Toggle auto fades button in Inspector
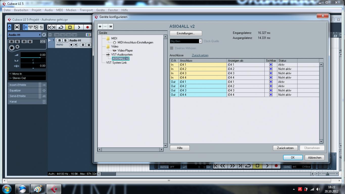The height and width of the screenshot is (194, 345). [43, 41]
